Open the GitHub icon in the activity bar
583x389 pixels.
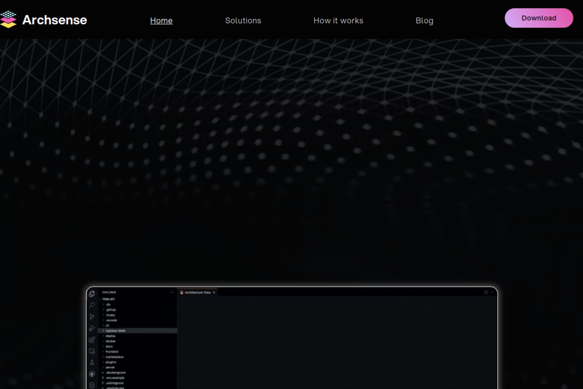pyautogui.click(x=92, y=374)
